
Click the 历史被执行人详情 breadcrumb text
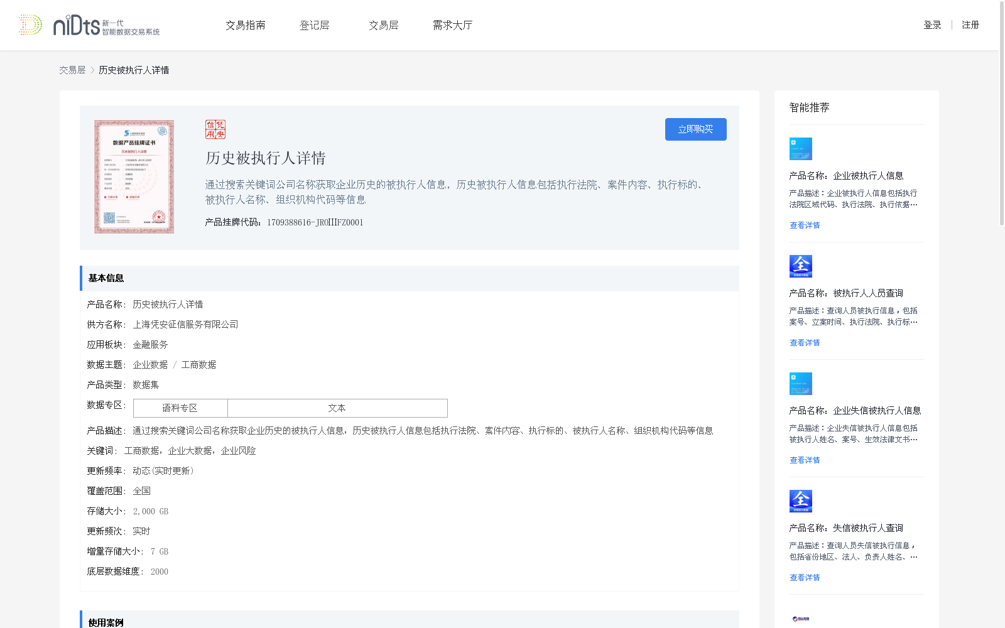[134, 70]
